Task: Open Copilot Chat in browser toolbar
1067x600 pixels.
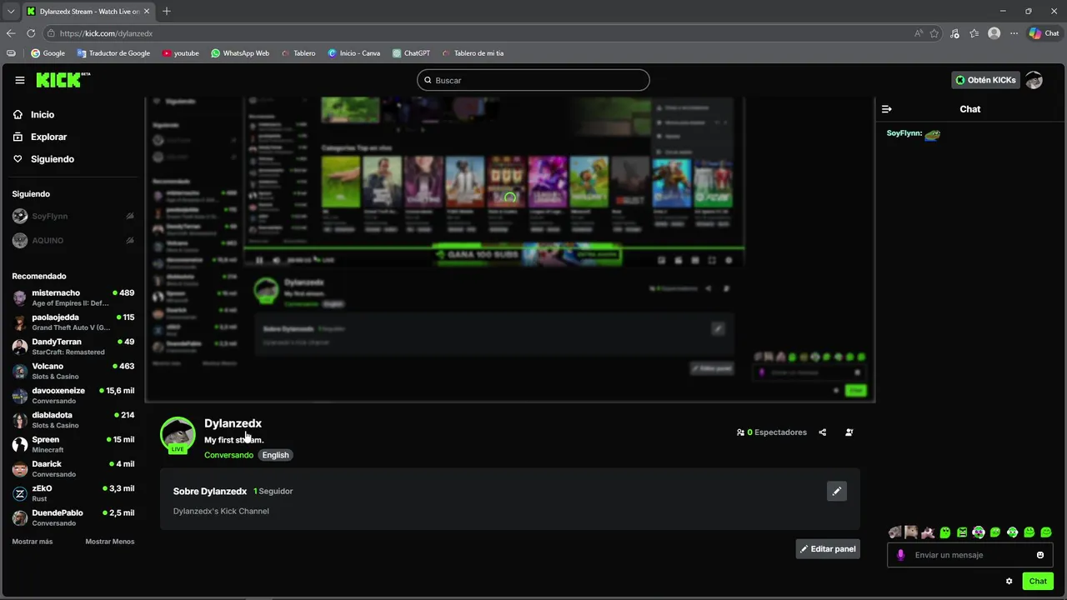Action: 1044,33
